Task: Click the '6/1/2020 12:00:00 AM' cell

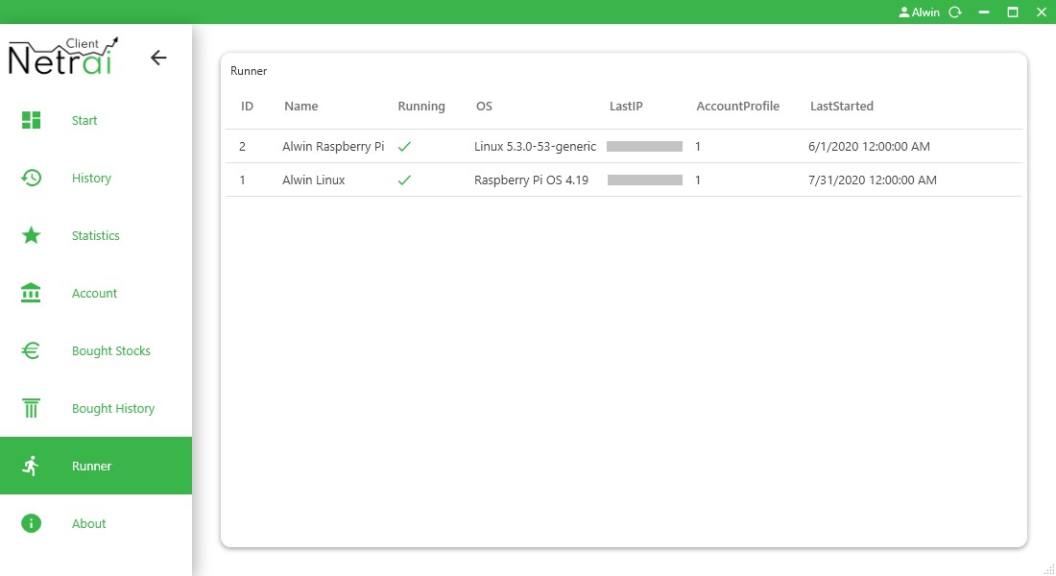Action: [870, 146]
